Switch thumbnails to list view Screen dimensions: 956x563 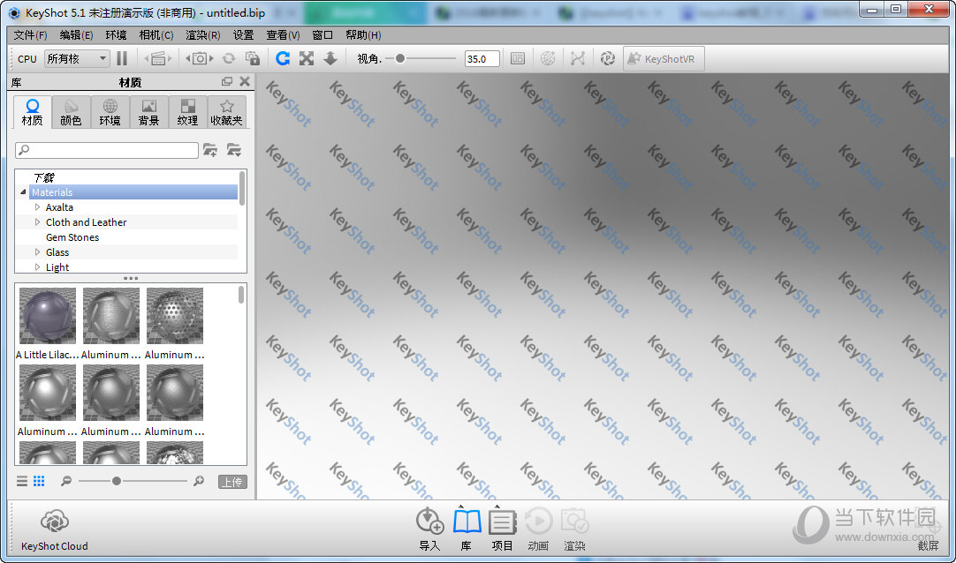tap(22, 481)
